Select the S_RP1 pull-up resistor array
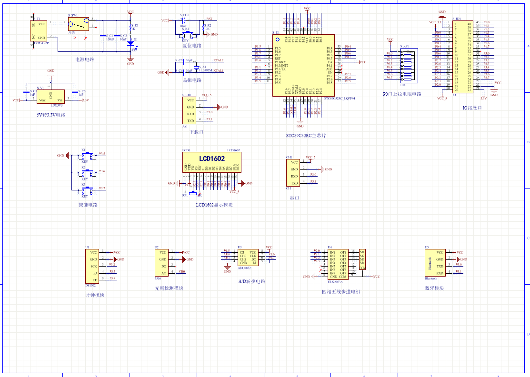 click(x=409, y=66)
